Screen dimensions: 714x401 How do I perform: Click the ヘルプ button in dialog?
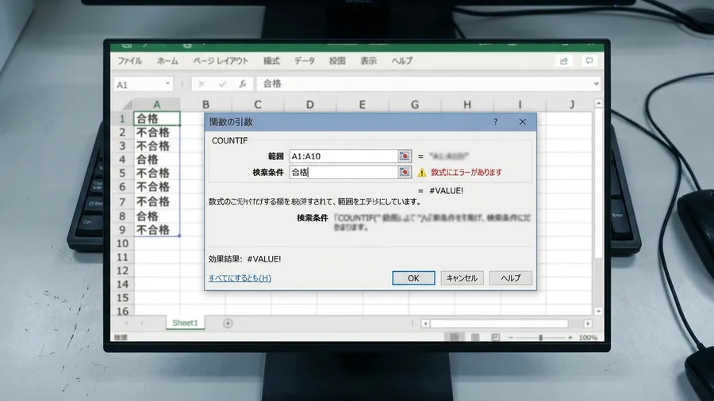coord(510,278)
